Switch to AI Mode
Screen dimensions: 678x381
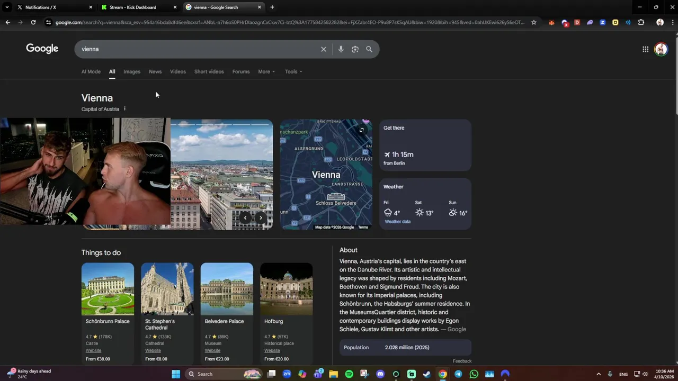(x=91, y=71)
